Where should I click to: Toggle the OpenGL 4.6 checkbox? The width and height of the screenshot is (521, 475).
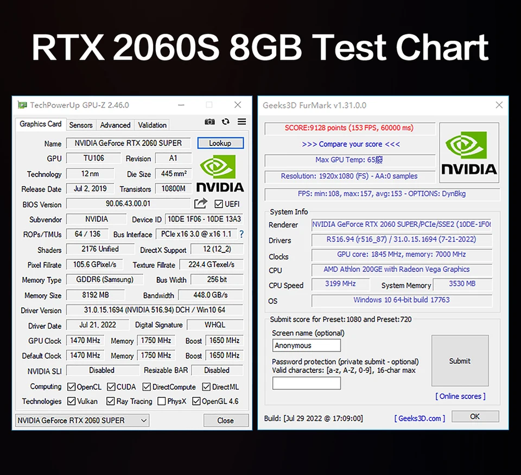click(196, 401)
